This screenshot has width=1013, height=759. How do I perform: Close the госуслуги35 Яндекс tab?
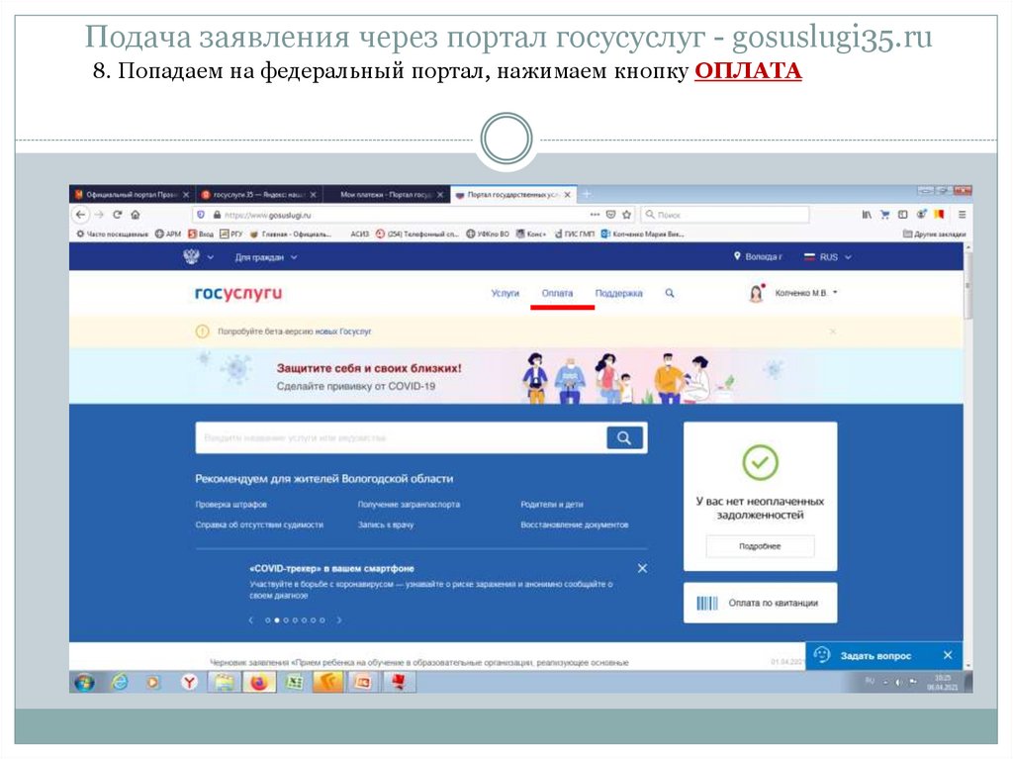[314, 195]
